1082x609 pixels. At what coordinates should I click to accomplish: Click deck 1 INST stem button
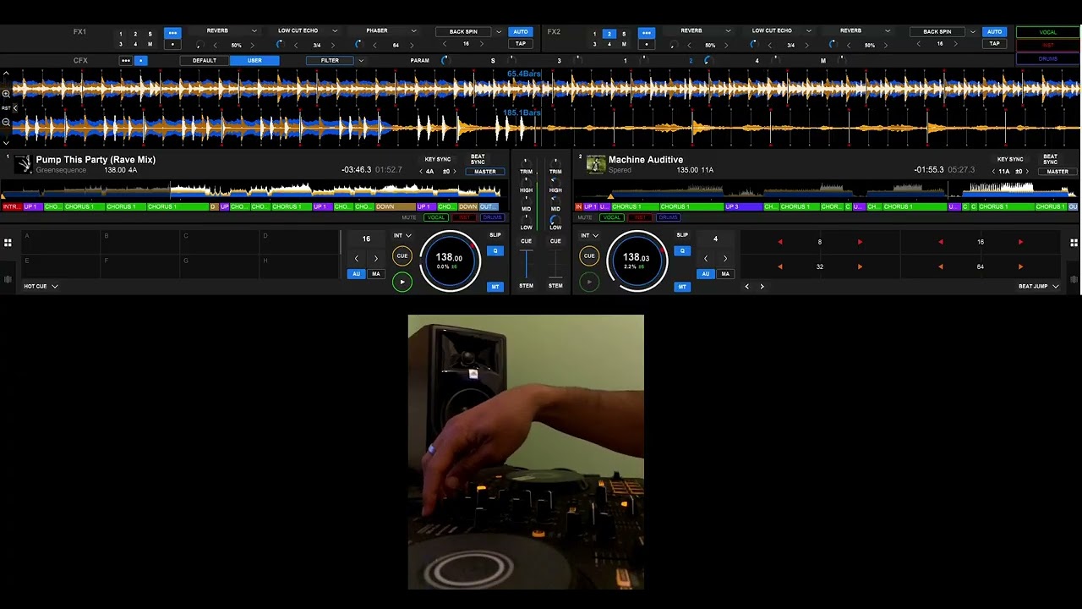click(x=464, y=217)
